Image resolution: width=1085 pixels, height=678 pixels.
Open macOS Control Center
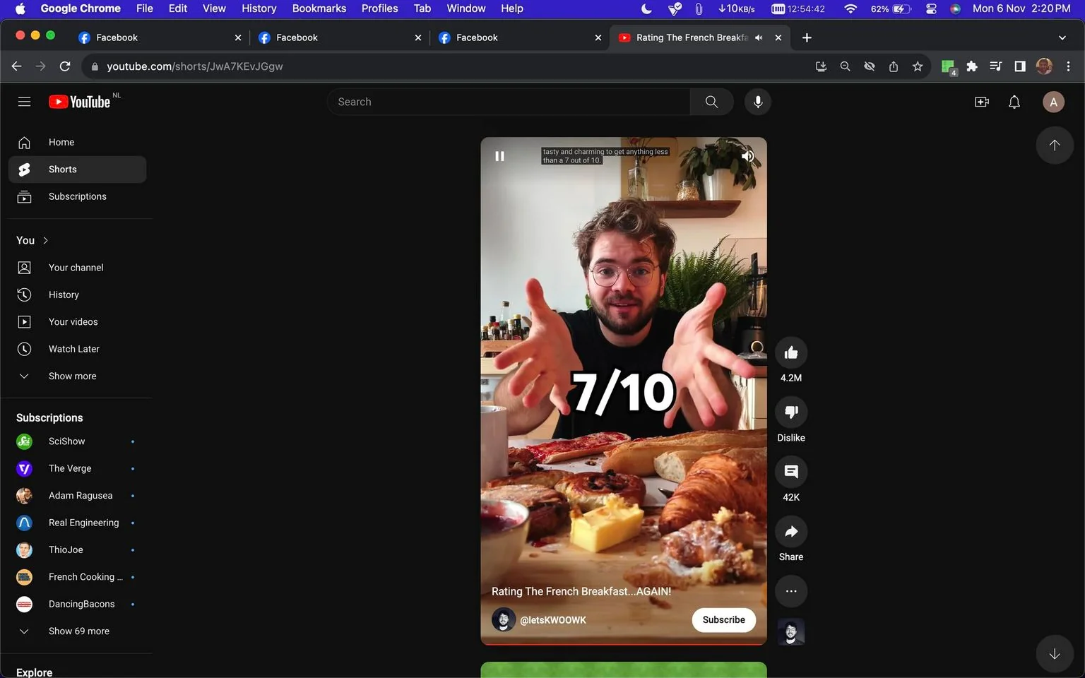coord(931,8)
